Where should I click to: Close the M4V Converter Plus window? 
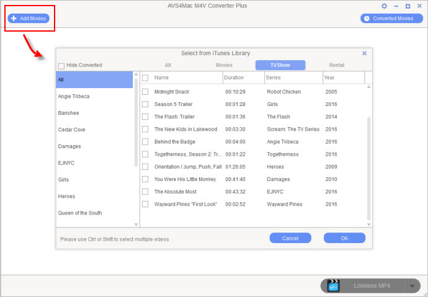(419, 6)
